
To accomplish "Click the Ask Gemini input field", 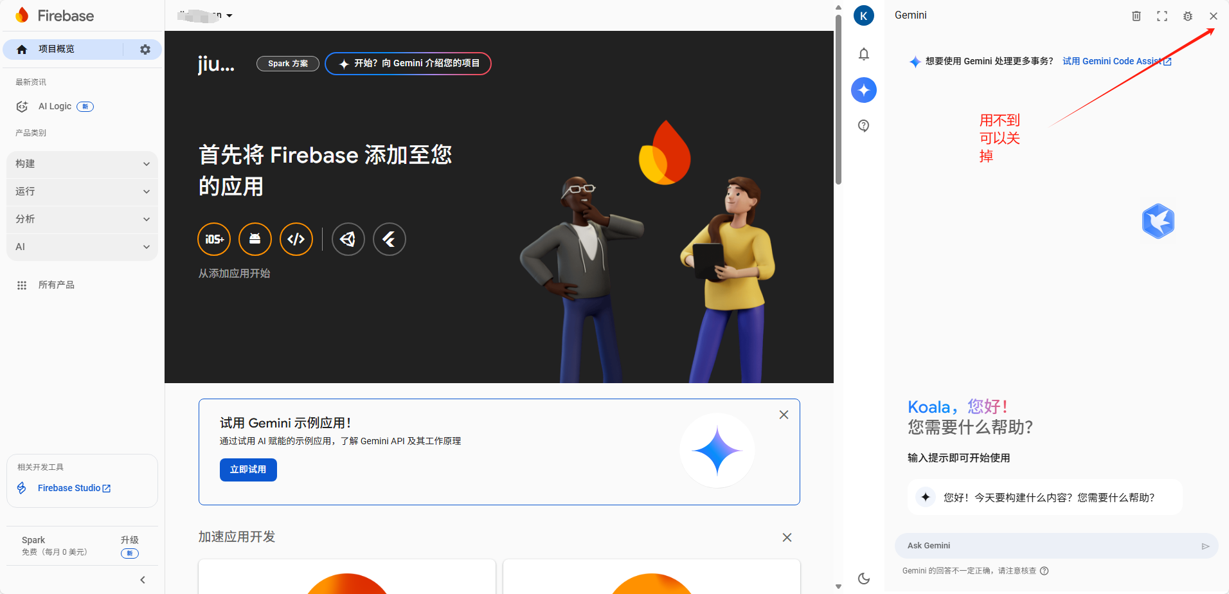I will pyautogui.click(x=1048, y=546).
